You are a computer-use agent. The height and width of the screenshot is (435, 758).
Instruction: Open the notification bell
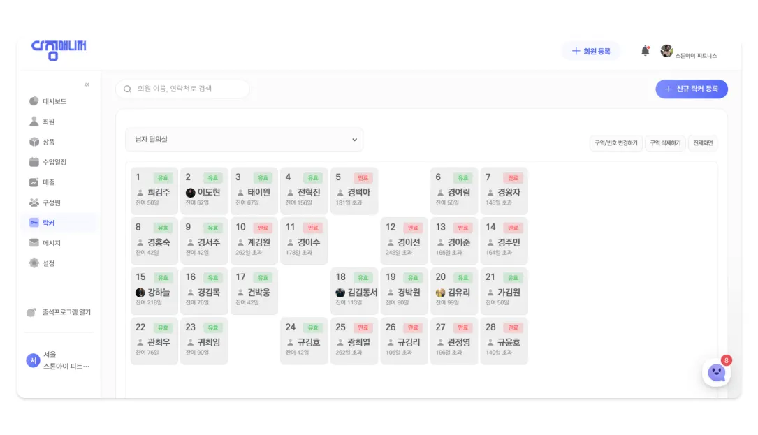(x=645, y=51)
